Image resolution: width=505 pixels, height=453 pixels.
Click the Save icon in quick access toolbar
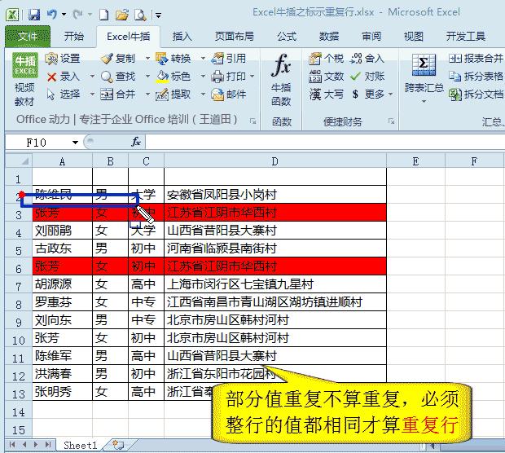click(x=34, y=15)
